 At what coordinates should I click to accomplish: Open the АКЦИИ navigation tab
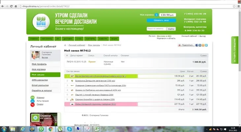[114, 39]
